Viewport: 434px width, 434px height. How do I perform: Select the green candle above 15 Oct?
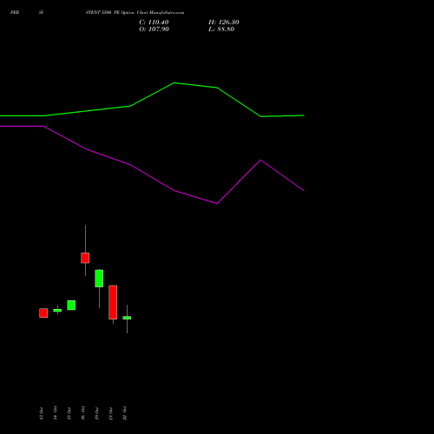[71, 306]
